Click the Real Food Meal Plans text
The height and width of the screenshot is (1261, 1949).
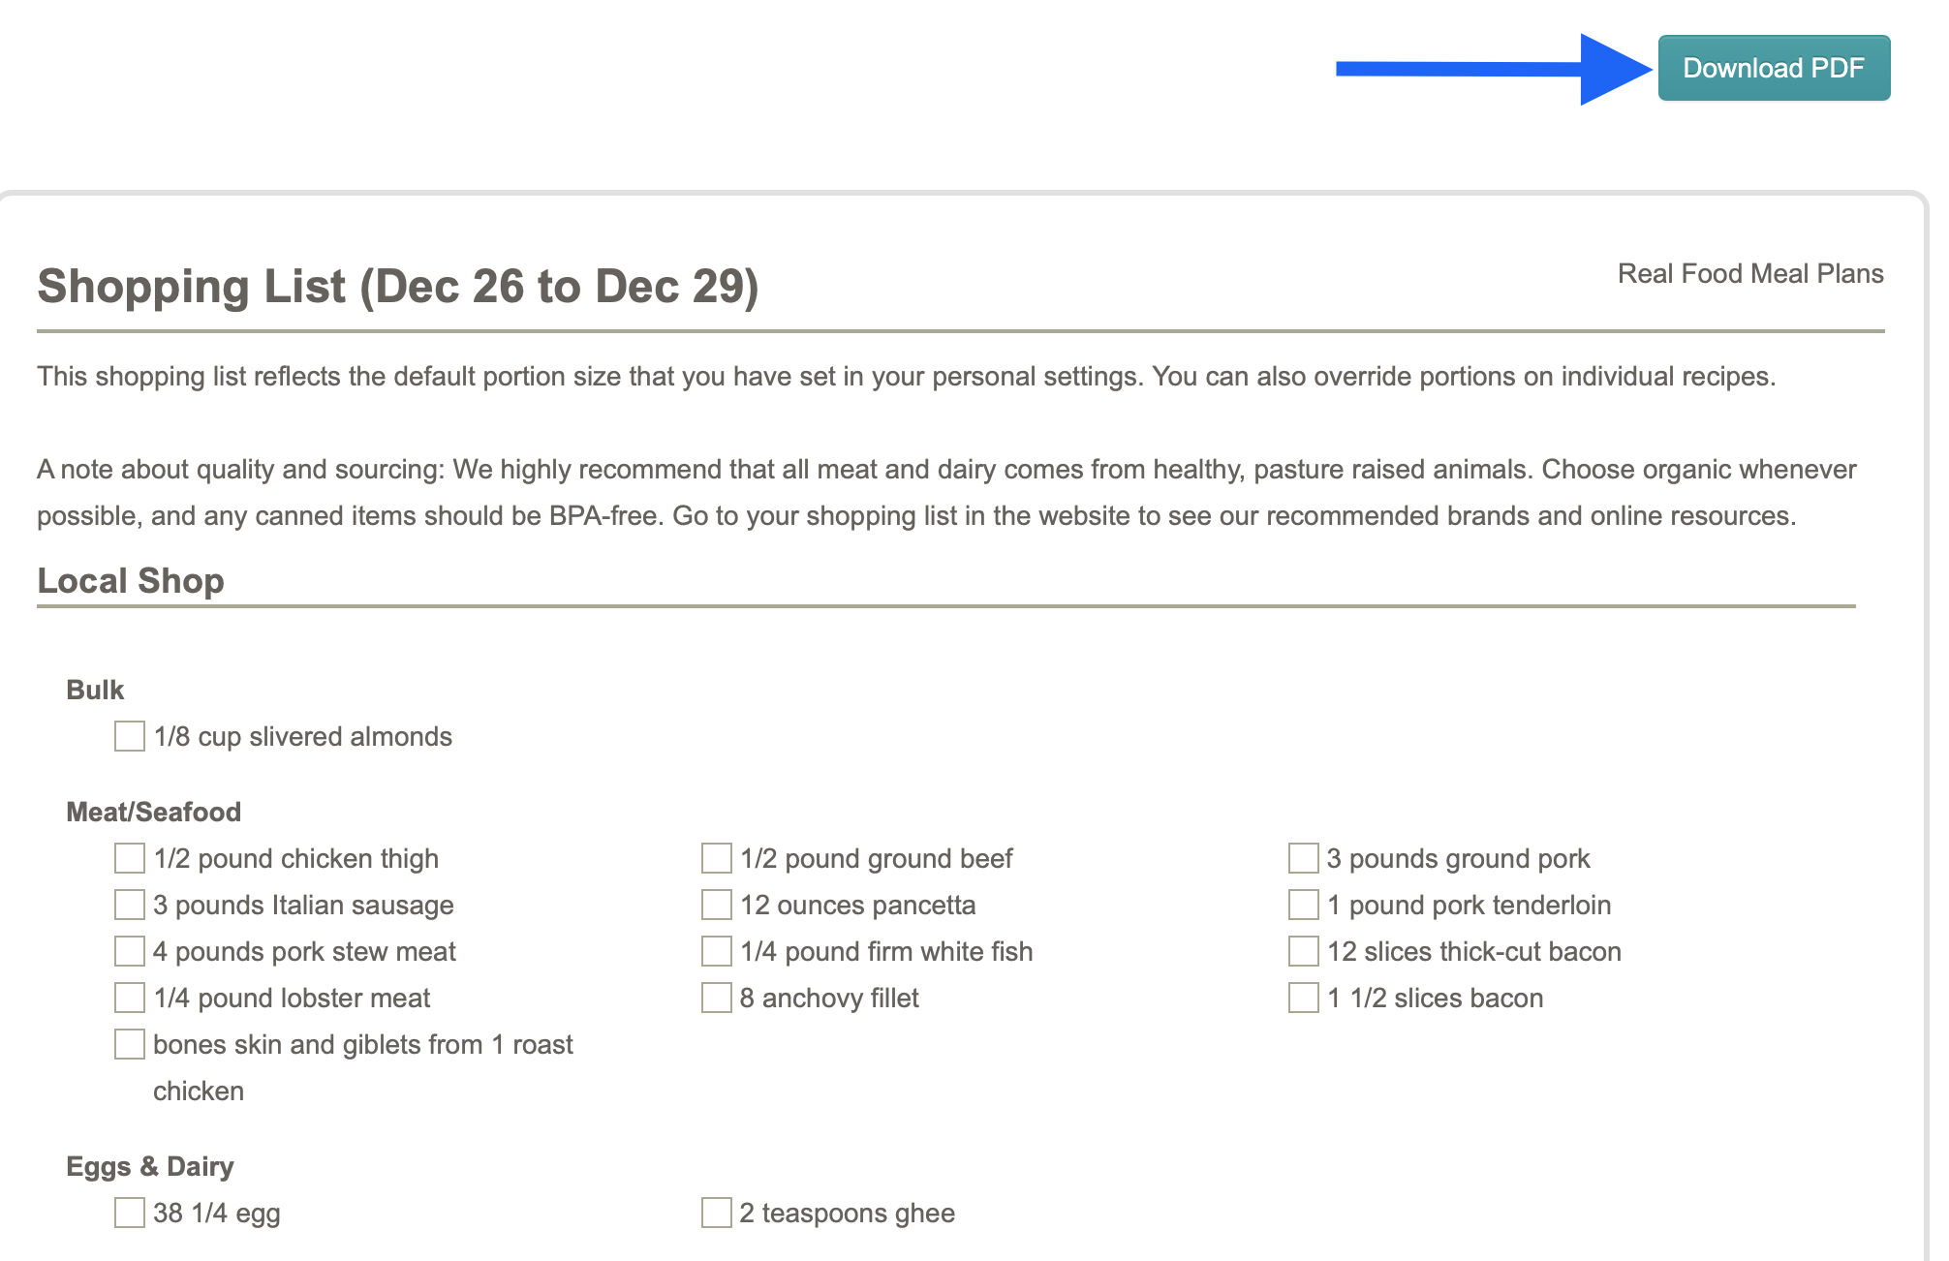1750,274
